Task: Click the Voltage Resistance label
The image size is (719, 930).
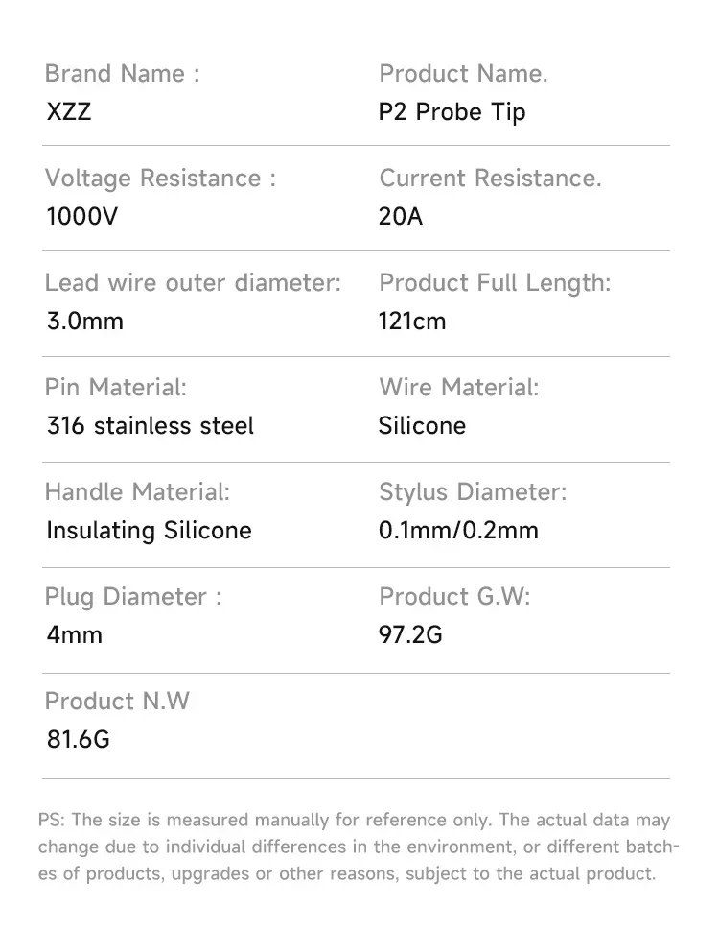Action: pyautogui.click(x=160, y=179)
